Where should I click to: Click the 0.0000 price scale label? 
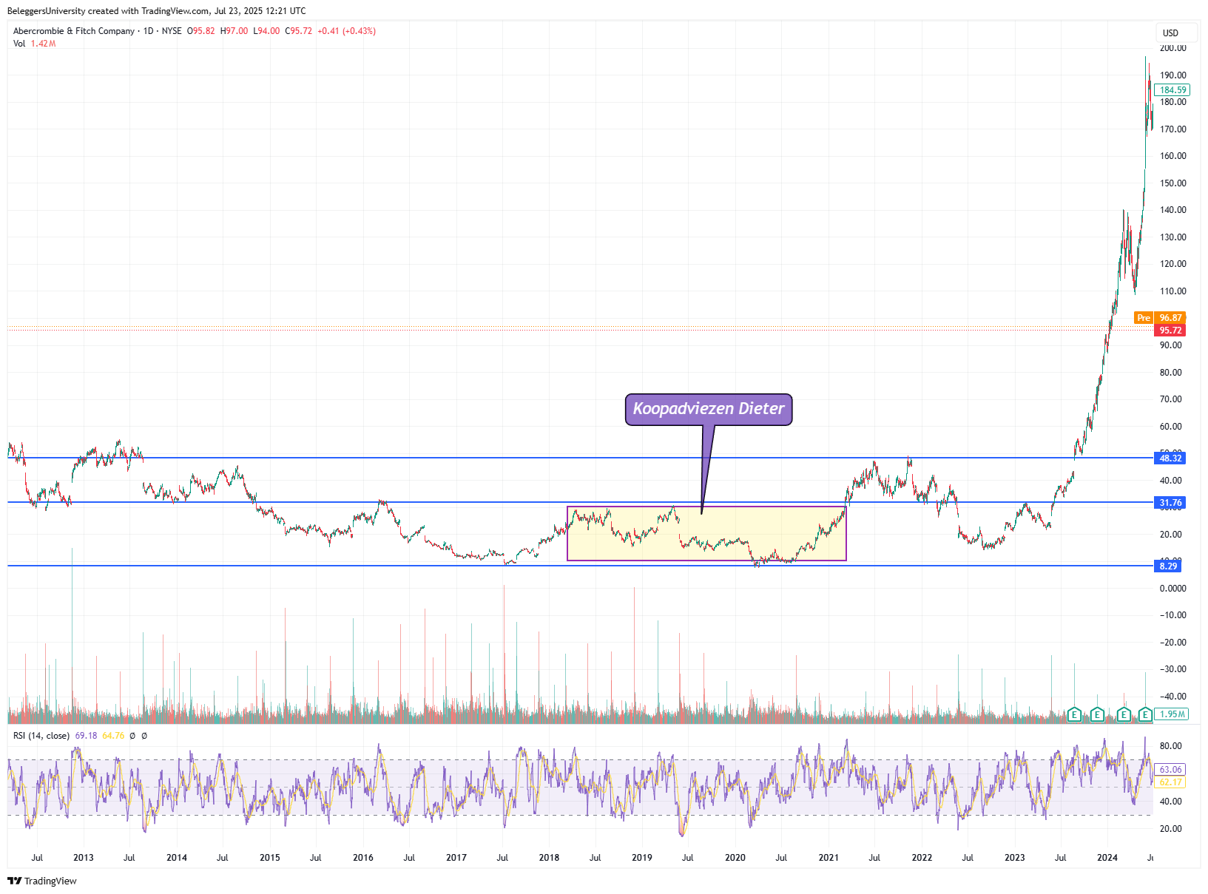pos(1173,589)
